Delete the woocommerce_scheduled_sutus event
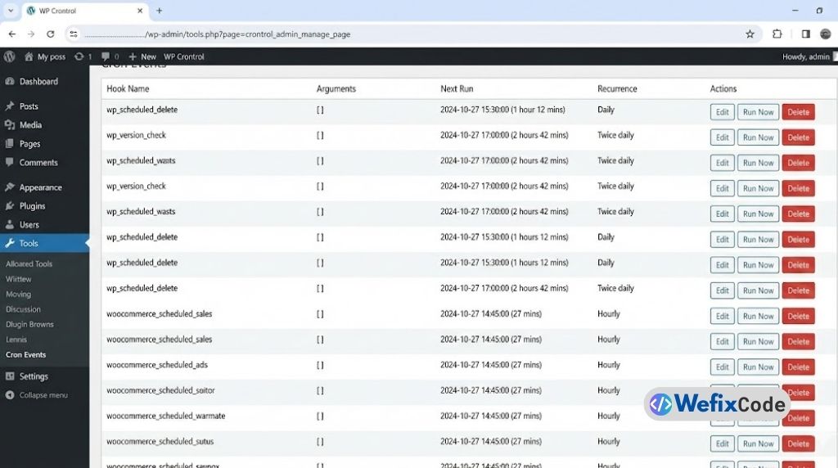 tap(798, 443)
